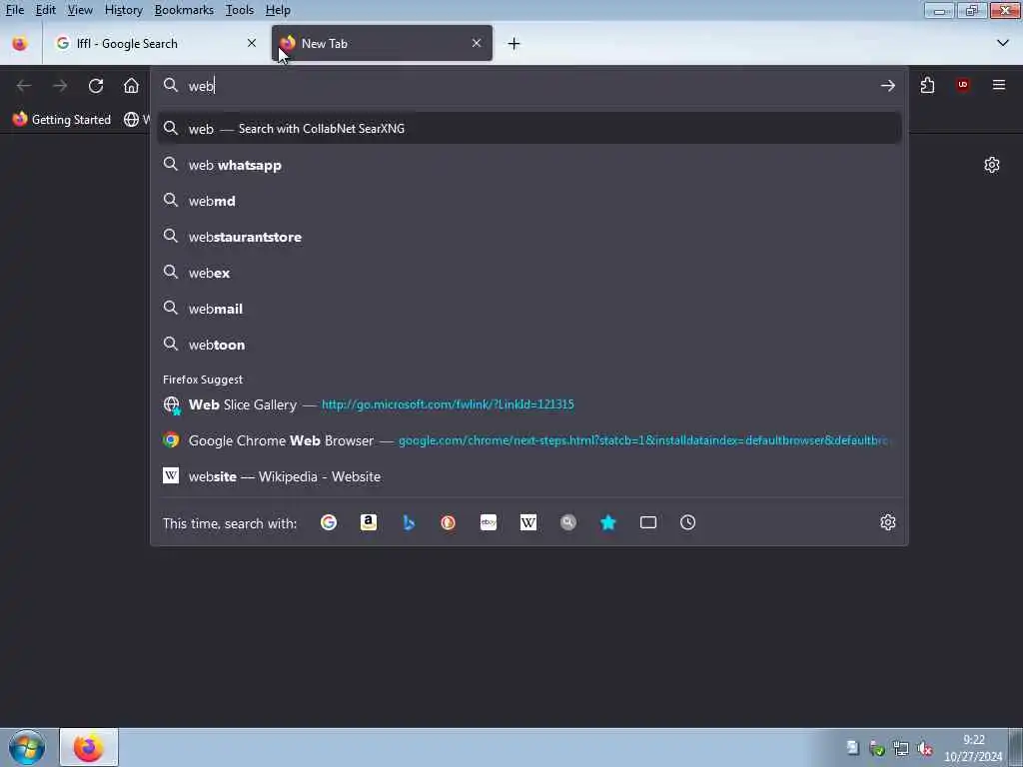Click the Go arrow in address bar
The image size is (1023, 767).
click(887, 86)
